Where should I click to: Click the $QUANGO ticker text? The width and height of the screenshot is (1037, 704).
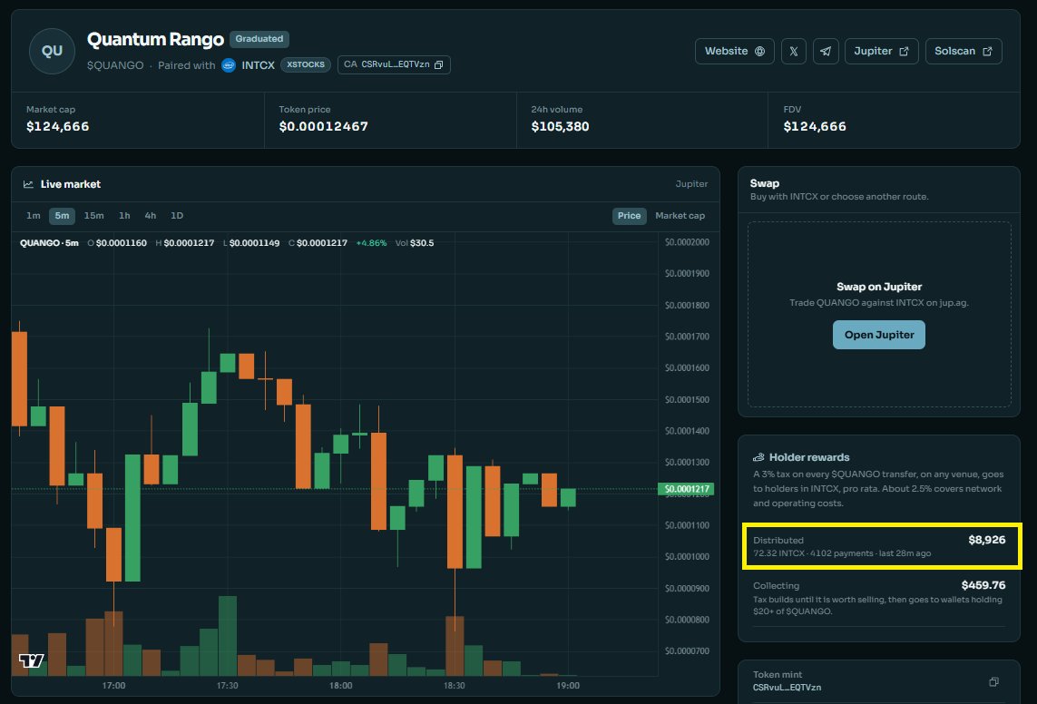pos(115,64)
